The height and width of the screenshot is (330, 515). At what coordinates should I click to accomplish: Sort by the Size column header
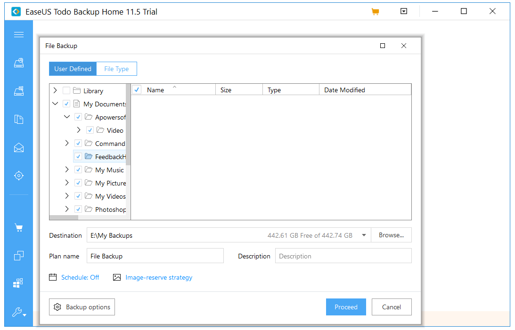pyautogui.click(x=239, y=89)
